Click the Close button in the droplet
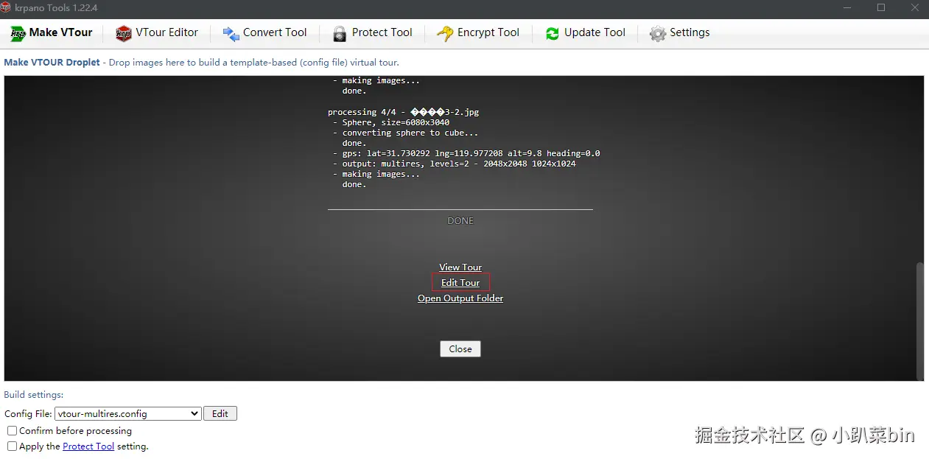This screenshot has width=929, height=459. pyautogui.click(x=460, y=348)
